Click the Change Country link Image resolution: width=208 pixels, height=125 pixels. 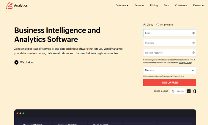(186, 63)
